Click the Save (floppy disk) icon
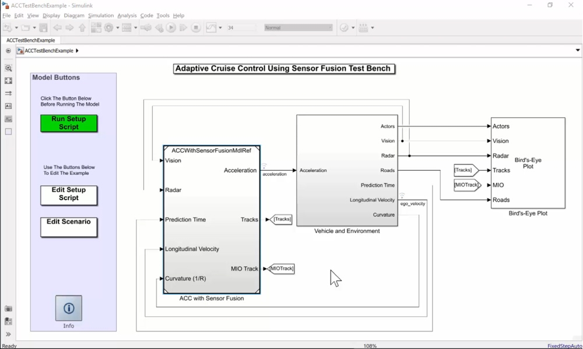 click(44, 27)
